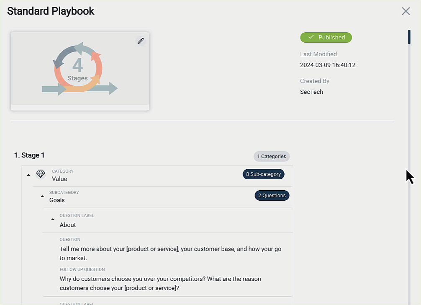Select the Goals subcategory name
421x305 pixels.
pos(57,200)
